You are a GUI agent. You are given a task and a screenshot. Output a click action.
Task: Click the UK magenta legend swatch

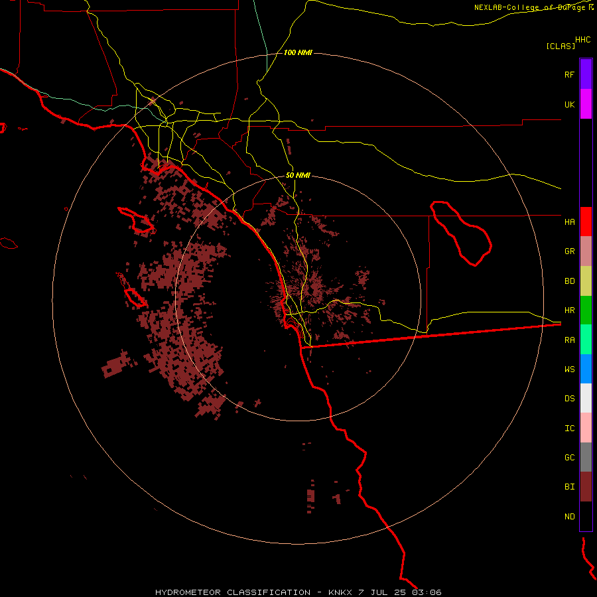tap(586, 104)
